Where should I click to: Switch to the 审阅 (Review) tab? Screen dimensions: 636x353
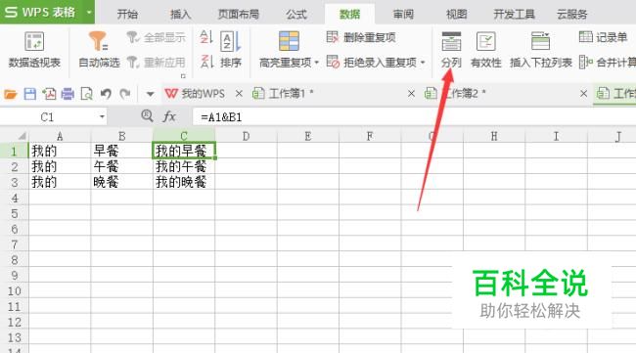tap(403, 15)
